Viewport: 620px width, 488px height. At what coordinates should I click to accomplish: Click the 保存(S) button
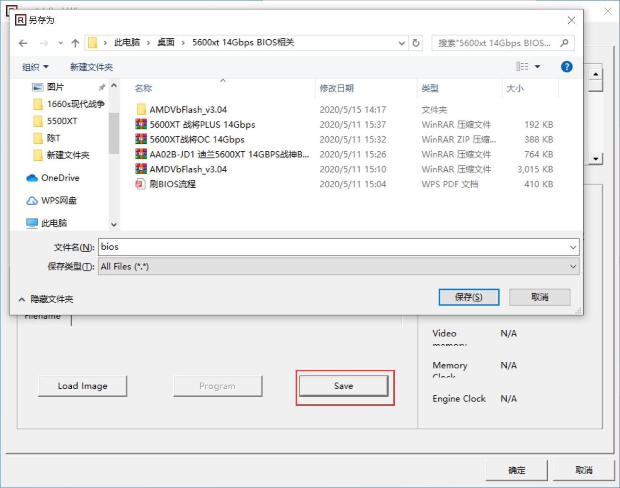tap(468, 297)
